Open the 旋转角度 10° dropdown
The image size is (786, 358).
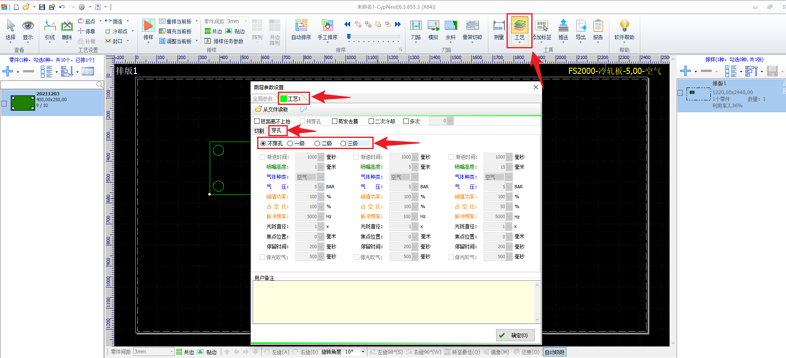[363, 352]
